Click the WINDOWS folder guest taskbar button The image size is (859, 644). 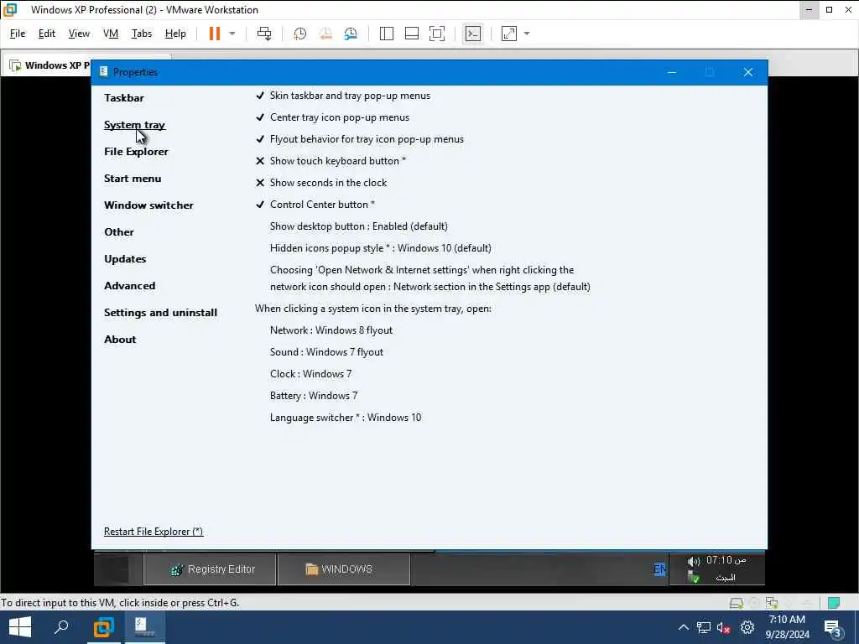(x=344, y=569)
